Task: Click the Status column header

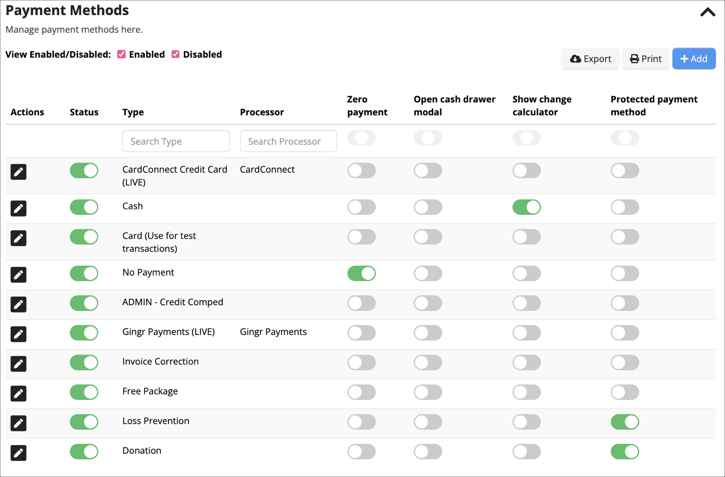Action: (x=84, y=112)
